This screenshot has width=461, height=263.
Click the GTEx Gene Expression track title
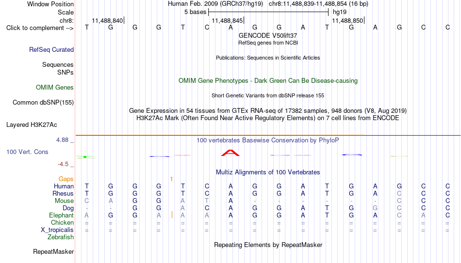point(268,110)
